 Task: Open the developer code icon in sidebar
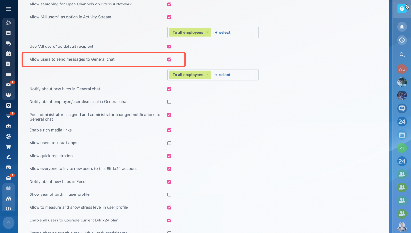point(9,209)
